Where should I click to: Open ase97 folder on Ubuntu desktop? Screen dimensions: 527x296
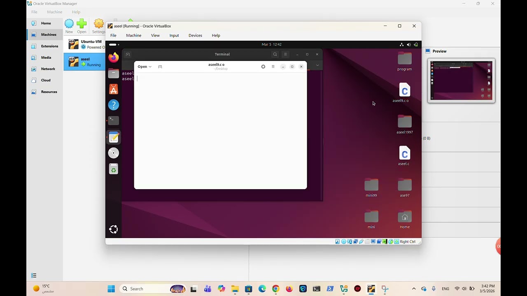click(x=404, y=188)
